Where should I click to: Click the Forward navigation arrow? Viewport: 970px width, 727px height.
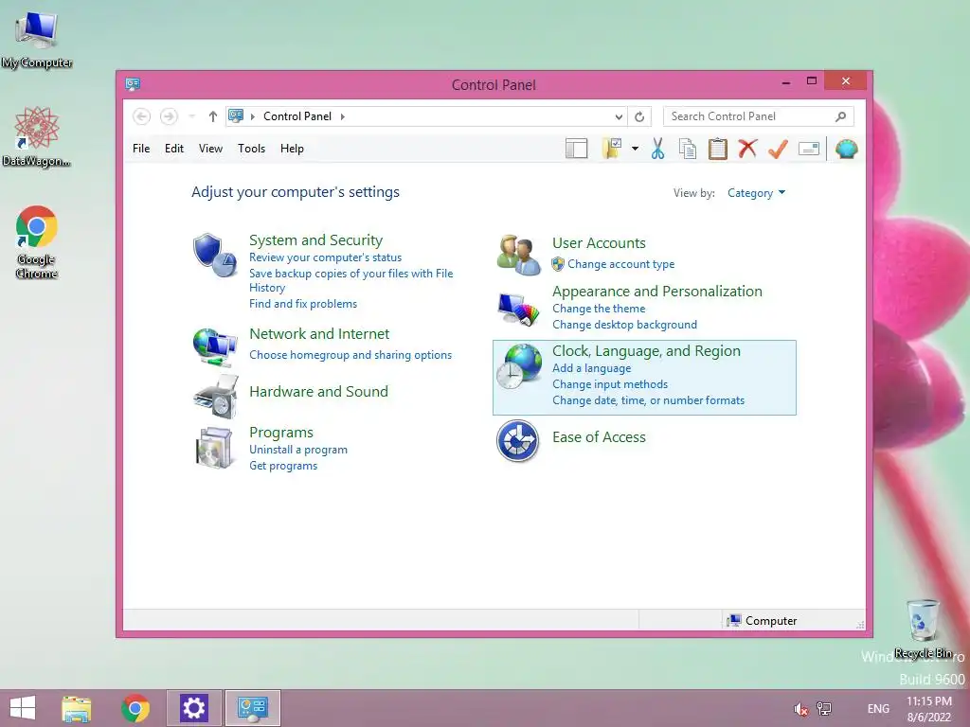coord(169,116)
